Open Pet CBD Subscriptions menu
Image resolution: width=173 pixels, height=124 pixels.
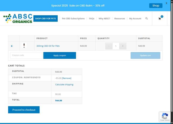tap(73, 19)
